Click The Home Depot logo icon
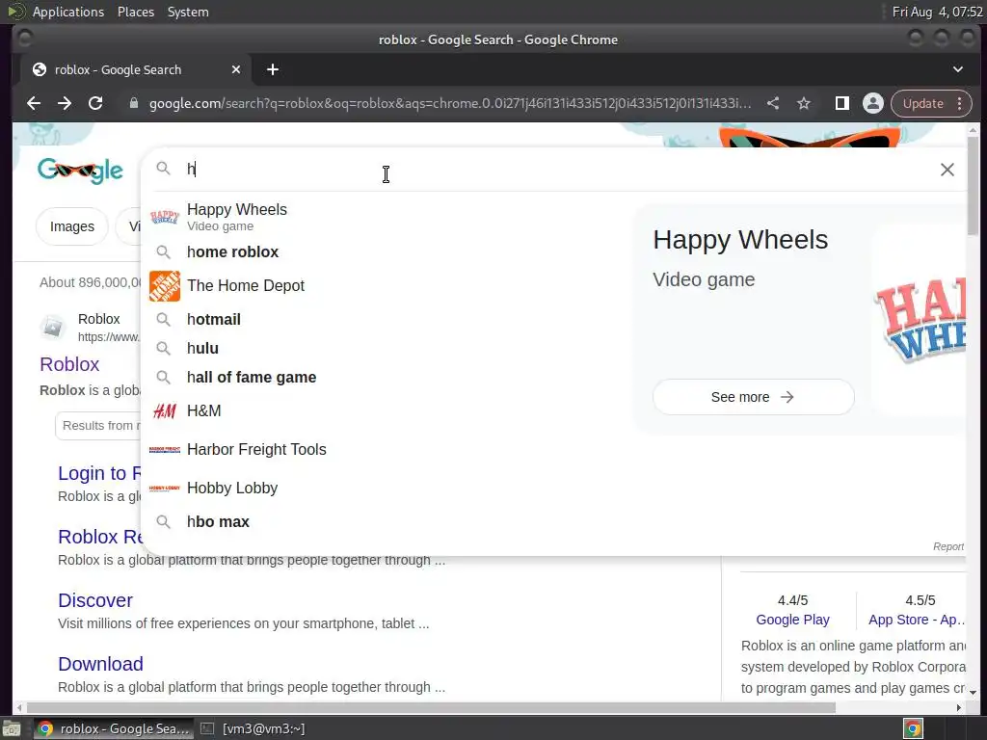 [164, 286]
